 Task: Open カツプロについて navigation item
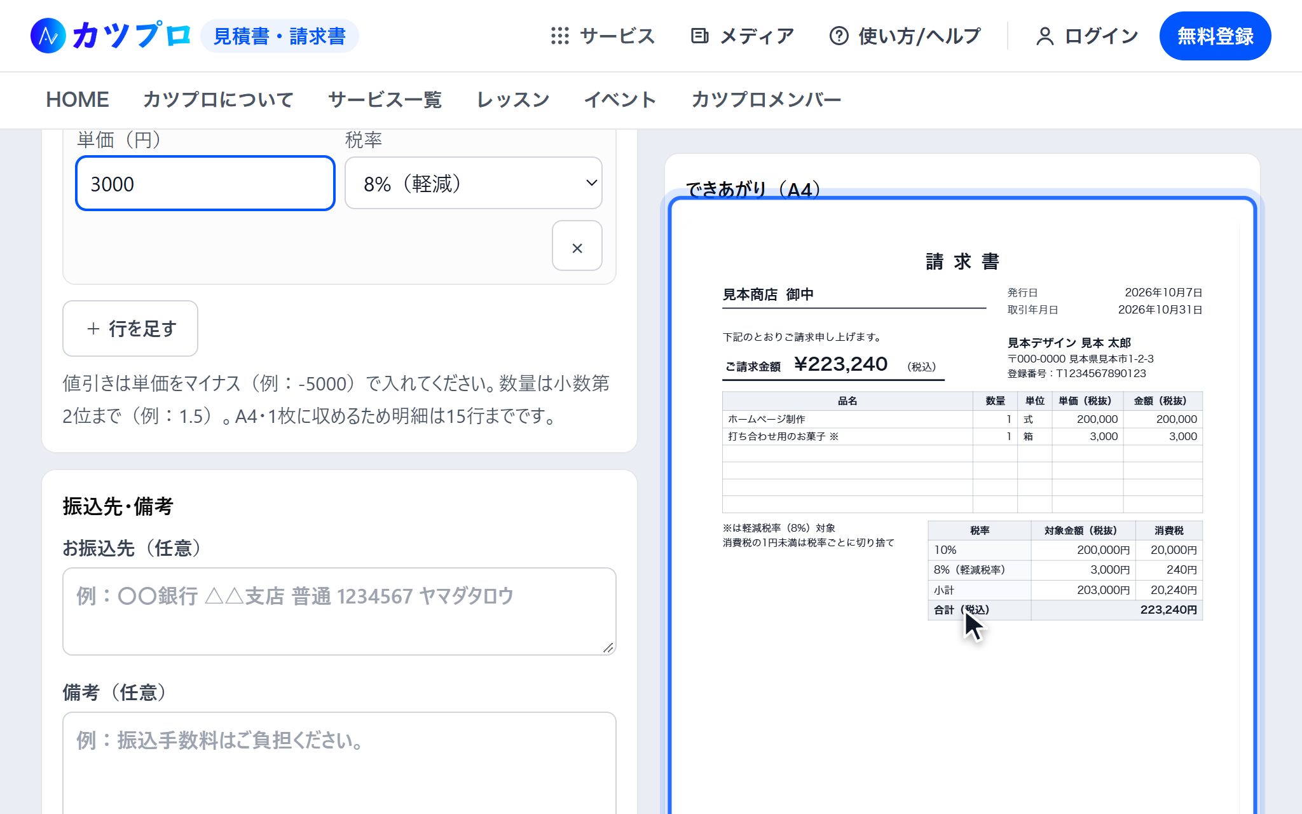[218, 100]
